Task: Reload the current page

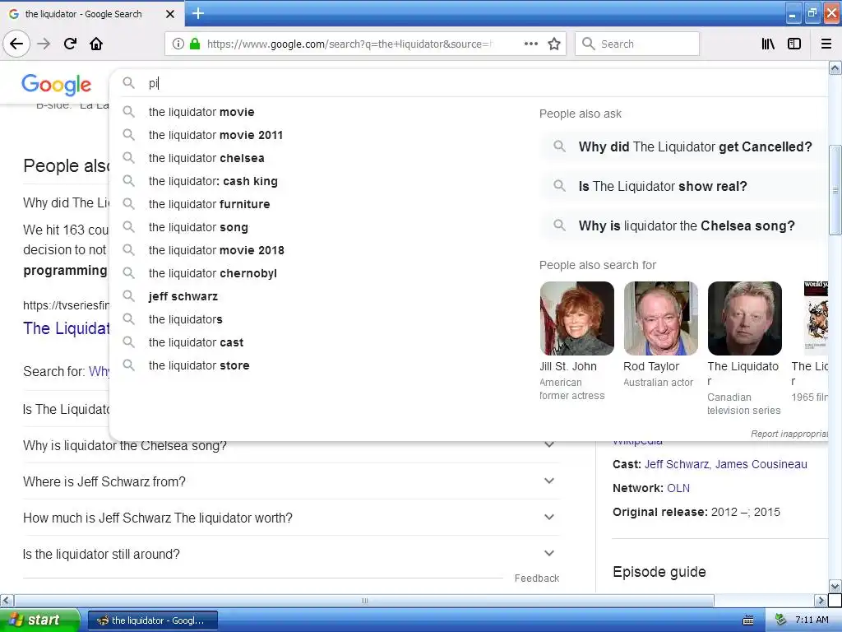Action: (x=70, y=44)
